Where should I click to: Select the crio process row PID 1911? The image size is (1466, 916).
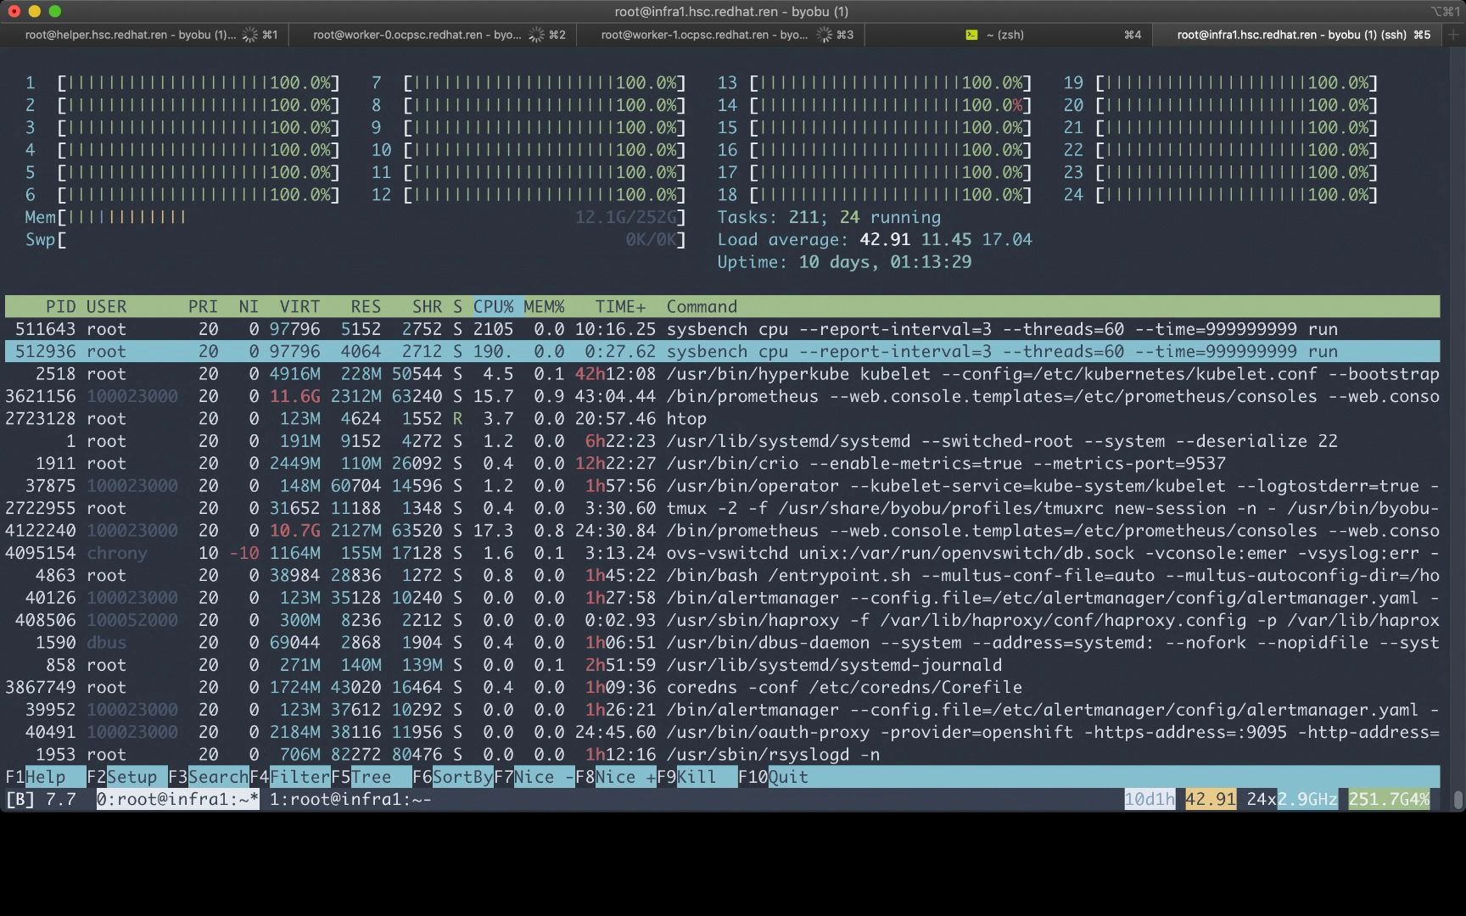[x=722, y=463]
